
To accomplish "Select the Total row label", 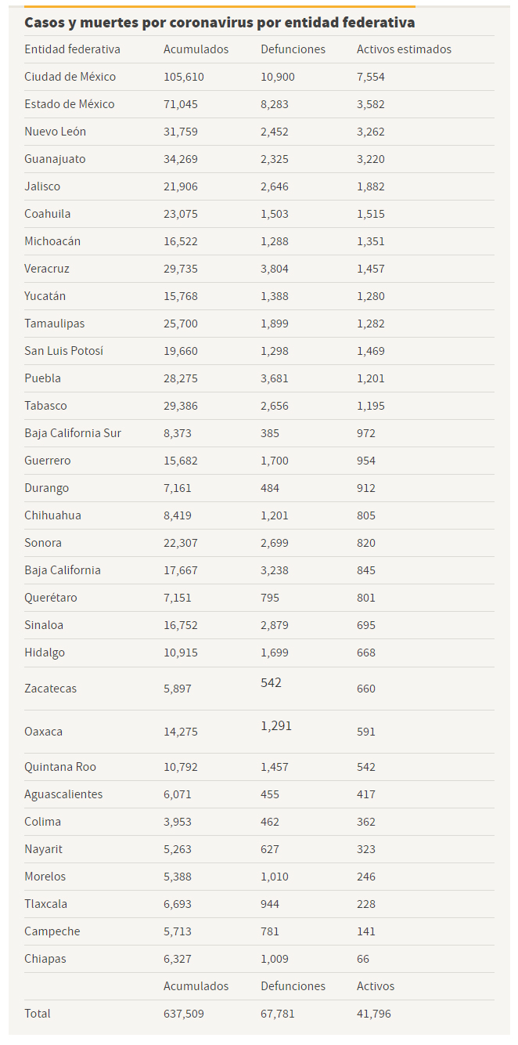I will coord(38,1014).
